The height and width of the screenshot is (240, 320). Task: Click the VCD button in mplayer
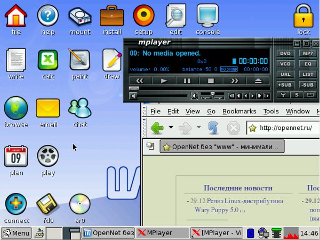pos(285,64)
